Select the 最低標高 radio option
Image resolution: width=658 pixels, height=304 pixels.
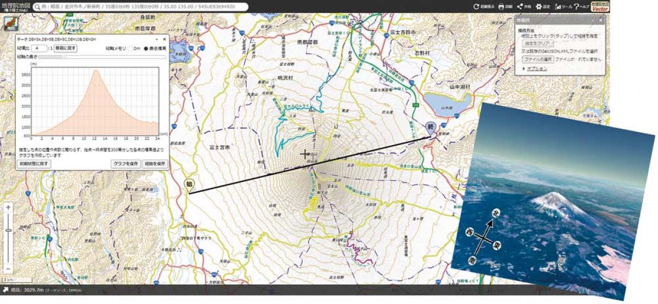pyautogui.click(x=146, y=49)
